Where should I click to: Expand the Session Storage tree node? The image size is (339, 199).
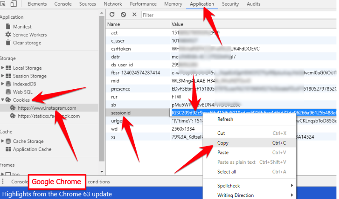click(x=3, y=76)
